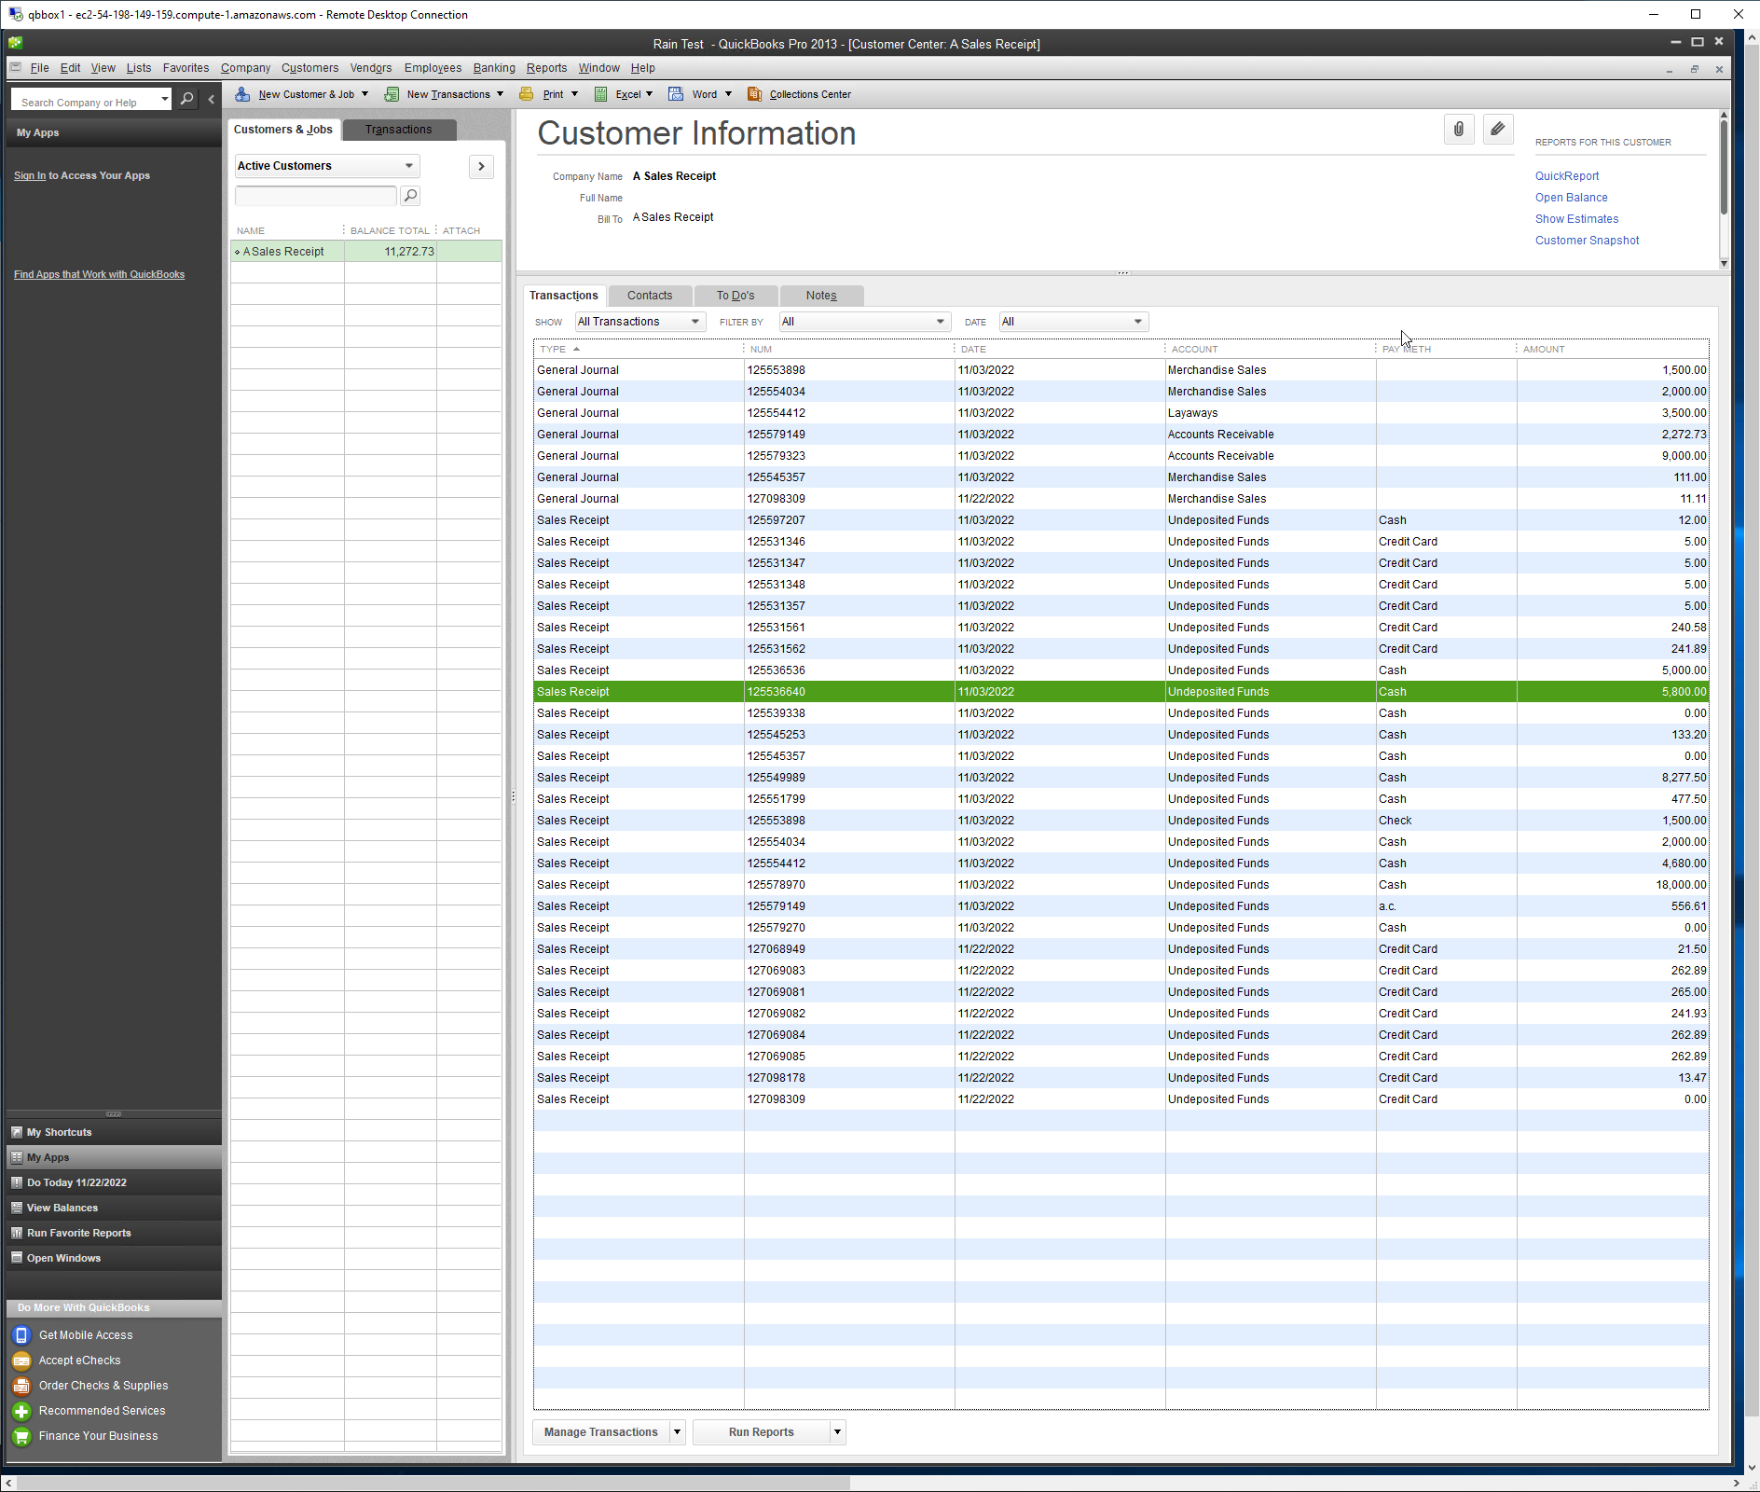Expand the customer list full view arrow

481,166
